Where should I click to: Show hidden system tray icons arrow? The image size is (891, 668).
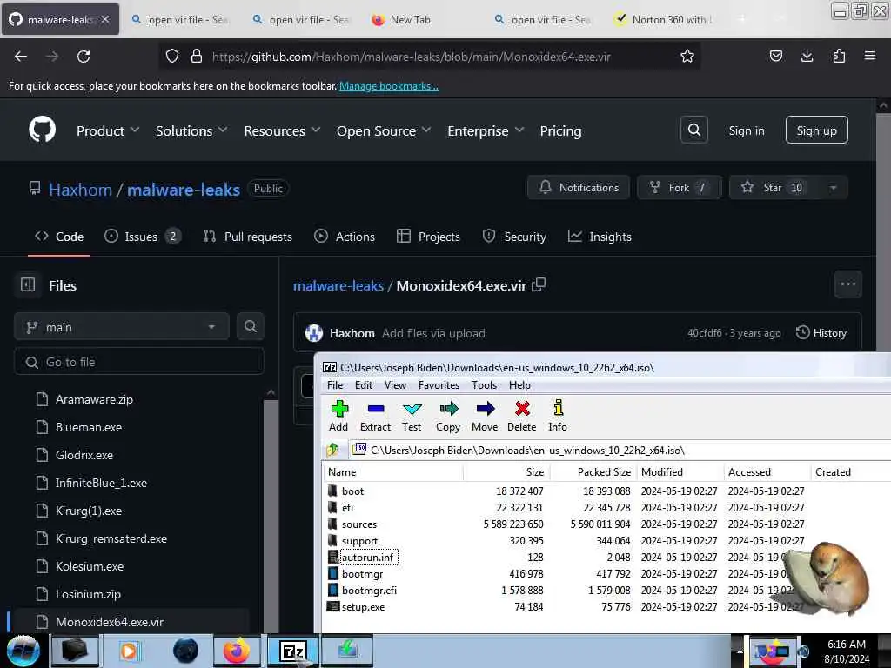tap(740, 651)
